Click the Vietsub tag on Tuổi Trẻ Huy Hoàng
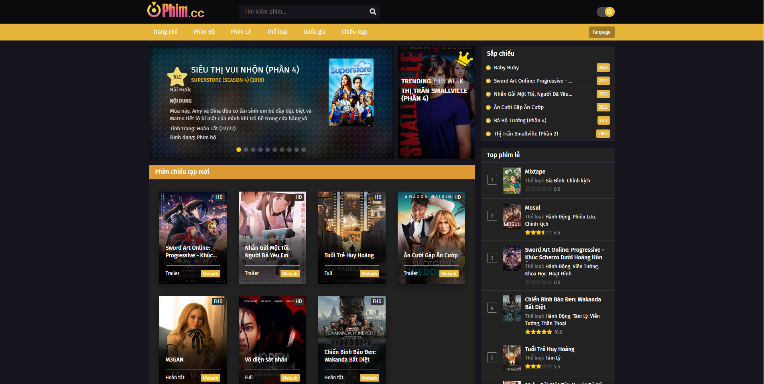 [x=369, y=274]
